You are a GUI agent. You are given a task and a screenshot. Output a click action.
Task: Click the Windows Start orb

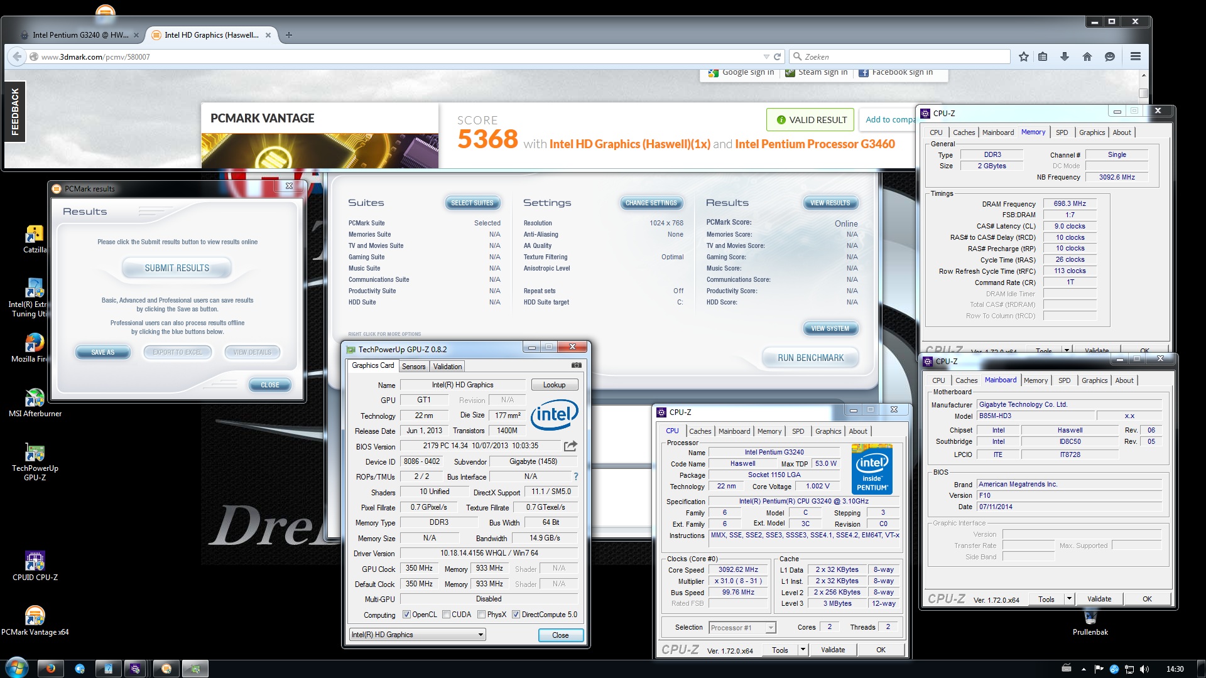click(16, 668)
